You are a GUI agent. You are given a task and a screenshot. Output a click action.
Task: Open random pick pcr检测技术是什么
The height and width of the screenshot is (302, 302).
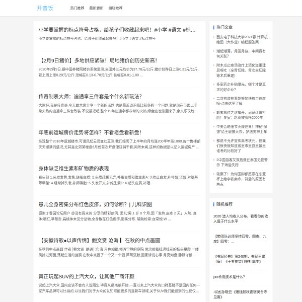click(229, 276)
